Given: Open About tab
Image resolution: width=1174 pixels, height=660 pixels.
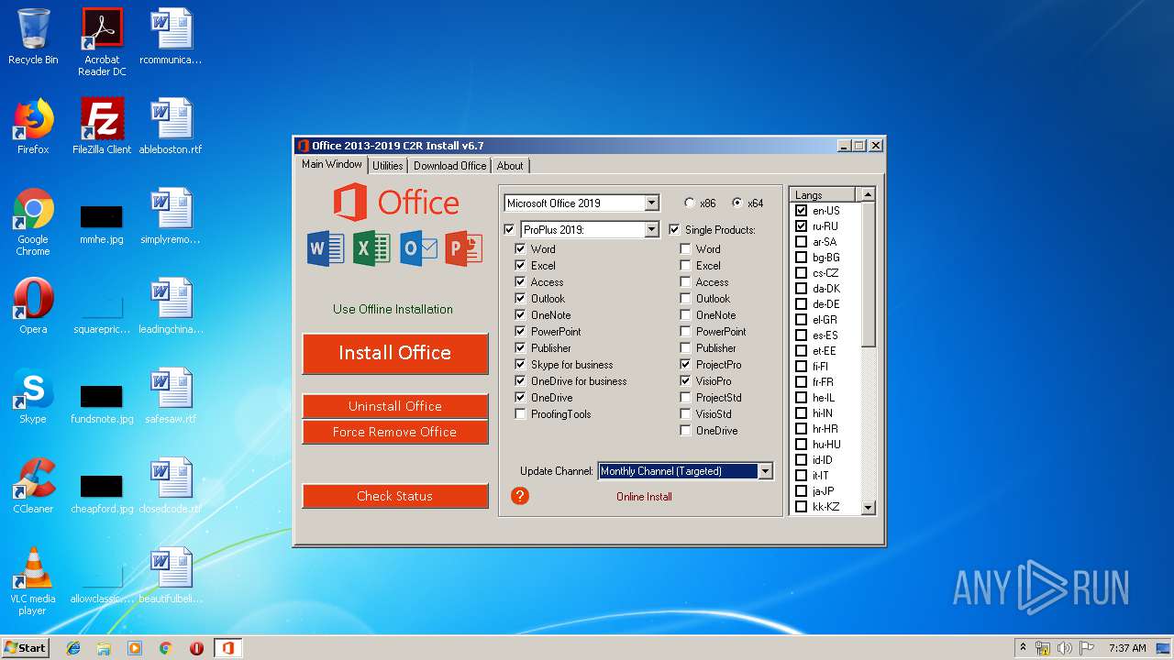Looking at the screenshot, I should coord(510,166).
